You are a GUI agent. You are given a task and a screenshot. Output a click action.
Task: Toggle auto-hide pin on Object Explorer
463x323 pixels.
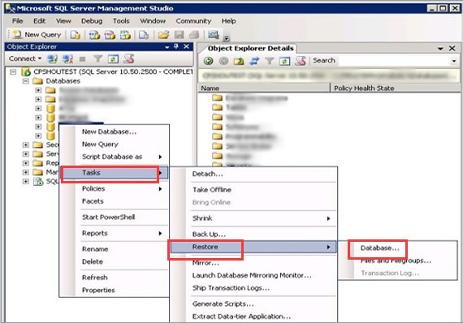[x=176, y=46]
